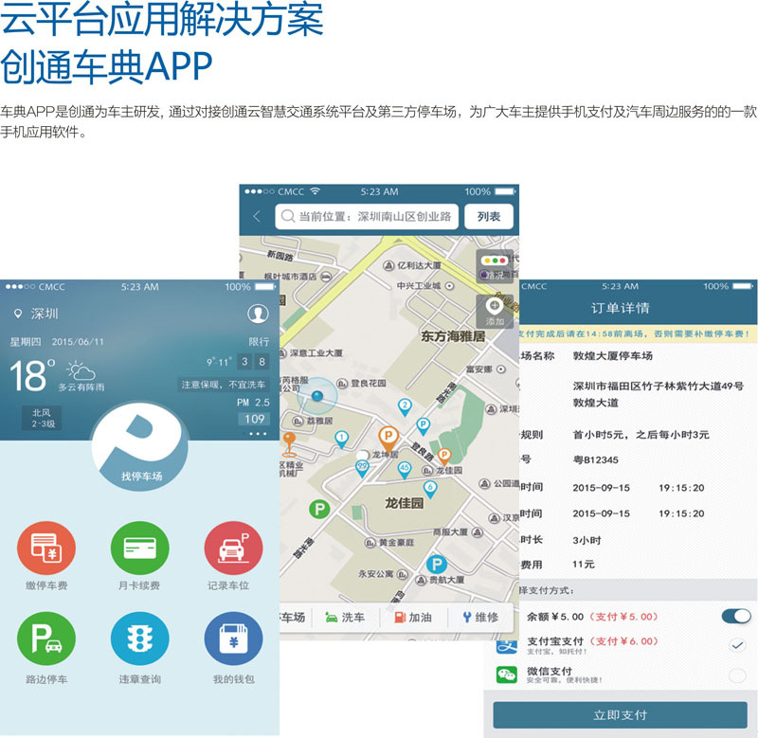758x738 pixels.
Task: Tap the 东方海雅居 label on map
Action: pos(453,336)
